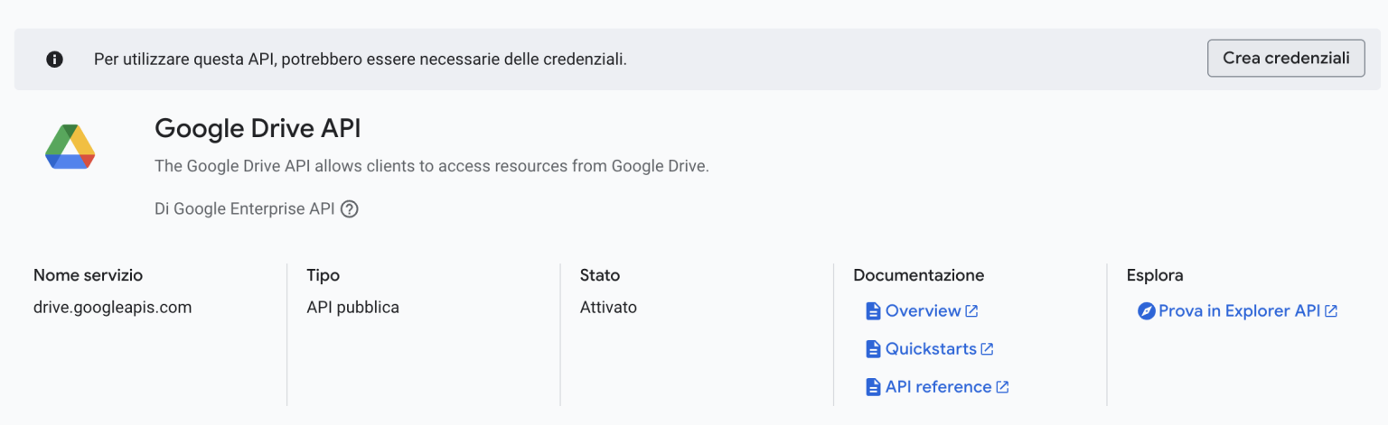Click the document icon next to Overview

click(873, 311)
